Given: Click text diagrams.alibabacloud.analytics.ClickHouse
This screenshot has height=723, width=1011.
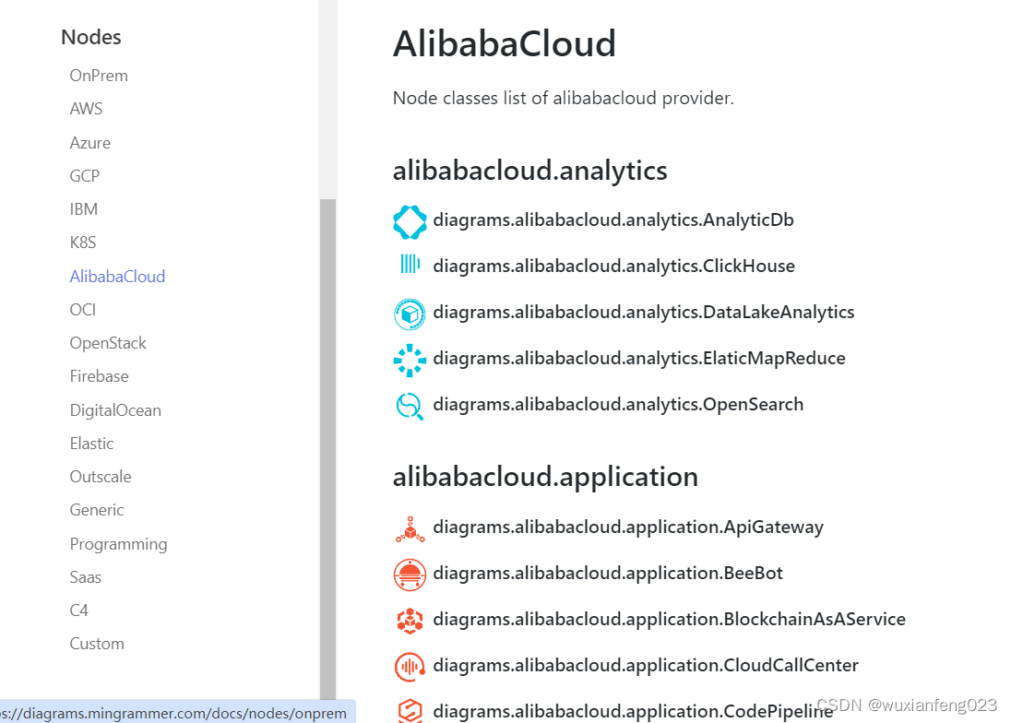Looking at the screenshot, I should [613, 266].
